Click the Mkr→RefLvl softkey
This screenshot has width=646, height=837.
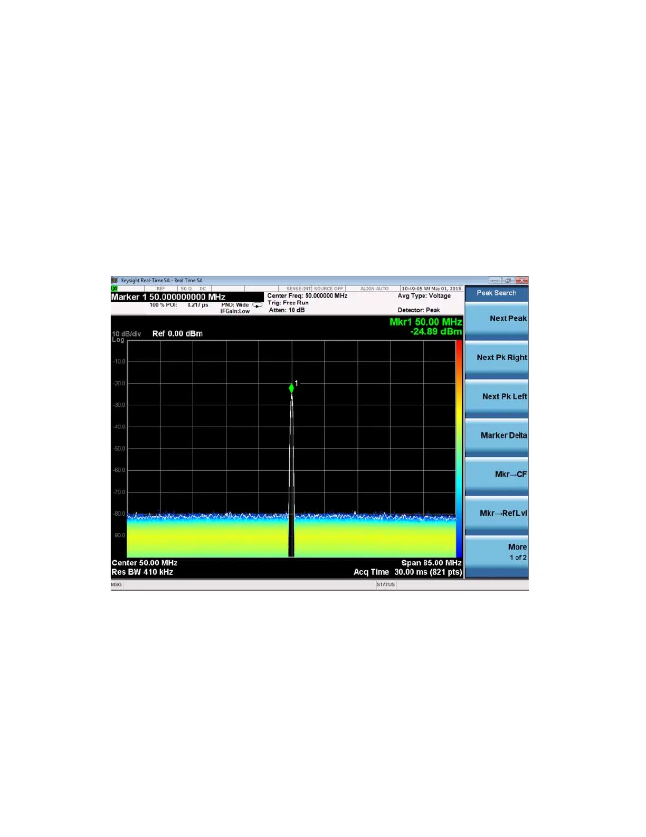497,514
